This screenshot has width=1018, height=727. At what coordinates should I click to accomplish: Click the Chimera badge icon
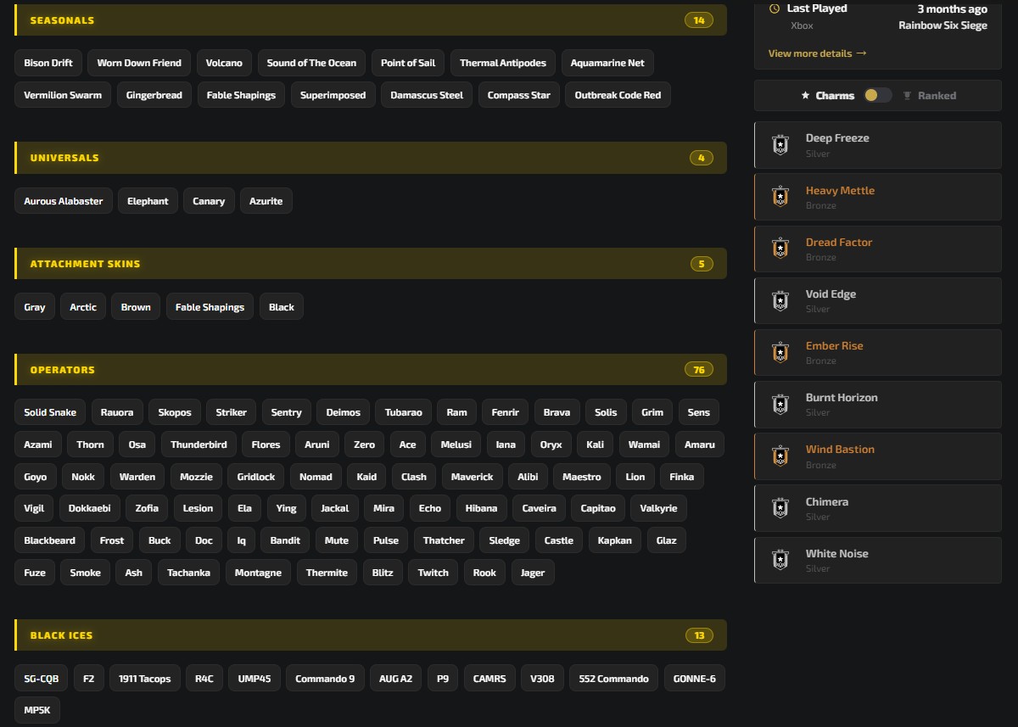point(780,508)
